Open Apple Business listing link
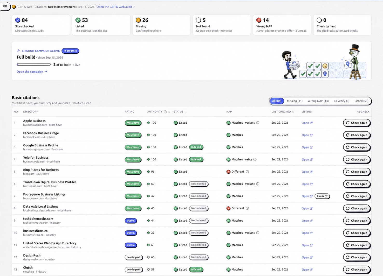Viewport: 383px width, 276px height. click(307, 123)
